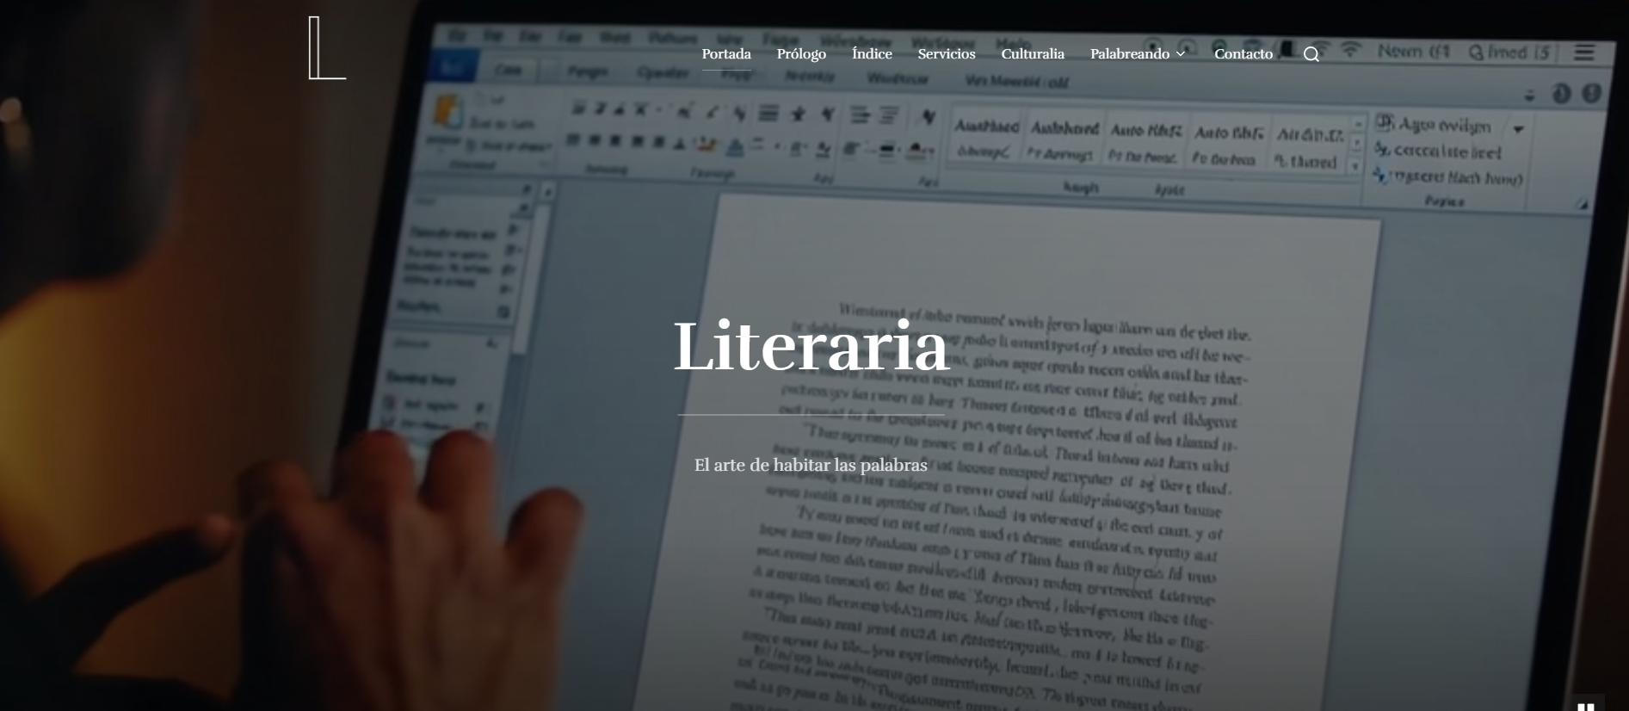The width and height of the screenshot is (1629, 711).
Task: Select Índice in the navigation
Action: click(x=872, y=53)
